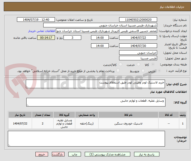Click the price validity date 1404/07/30 field
This screenshot has height=161, width=191.
click(x=138, y=46)
